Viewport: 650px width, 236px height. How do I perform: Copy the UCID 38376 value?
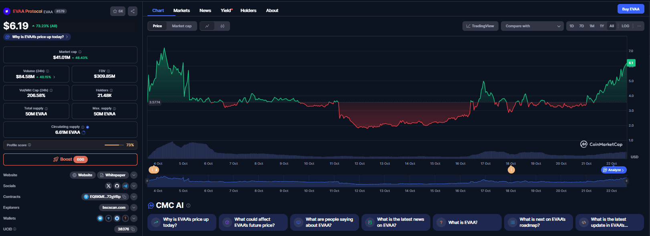[x=133, y=229]
